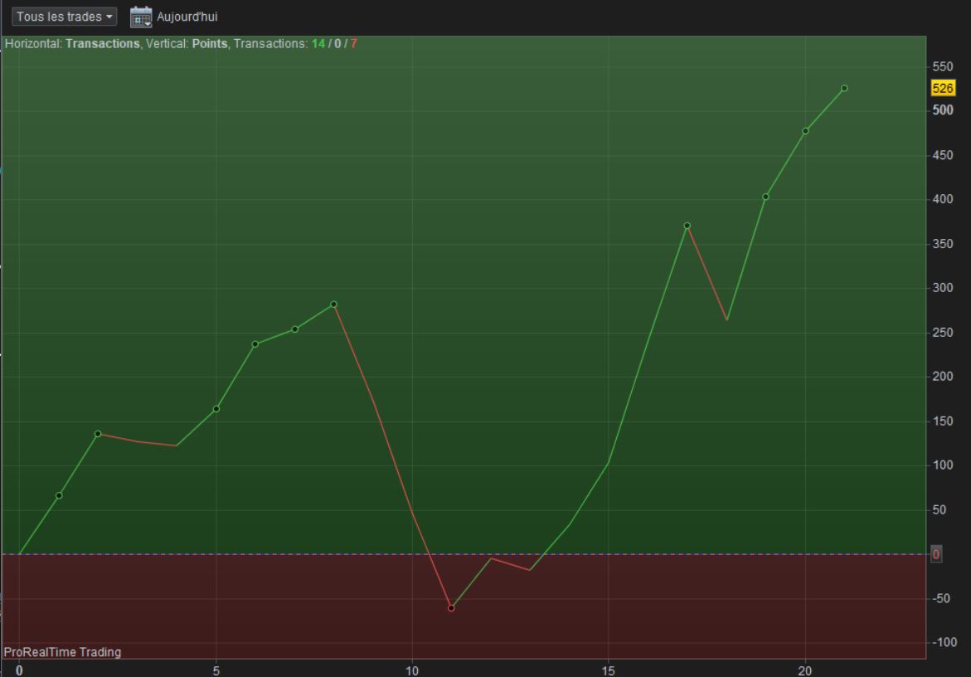Select the final equity point at transaction 21
The width and height of the screenshot is (971, 677).
(844, 89)
